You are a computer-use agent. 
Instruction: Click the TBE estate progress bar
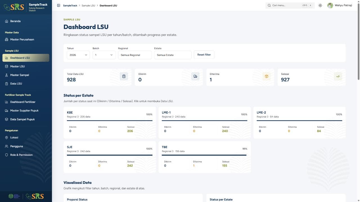pos(204,155)
